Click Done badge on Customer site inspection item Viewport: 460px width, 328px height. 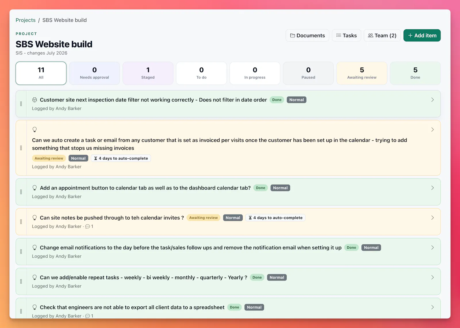point(277,100)
